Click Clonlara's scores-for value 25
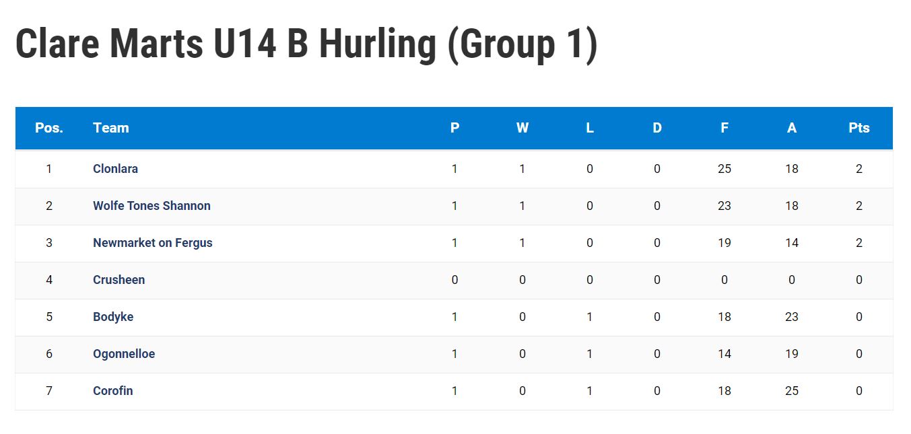This screenshot has height=434, width=911. [724, 169]
